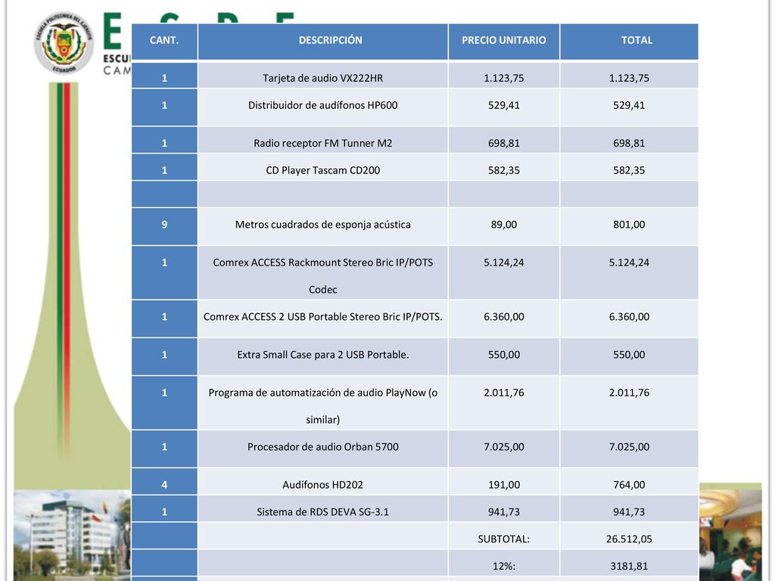Screen dimensions: 775x581
Task: Click subtotal value 26.512,05
Action: tap(629, 539)
